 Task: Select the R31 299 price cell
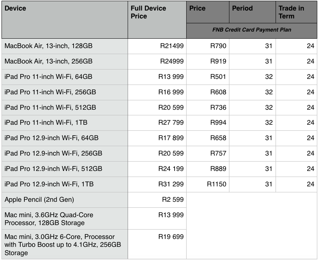[171, 184]
